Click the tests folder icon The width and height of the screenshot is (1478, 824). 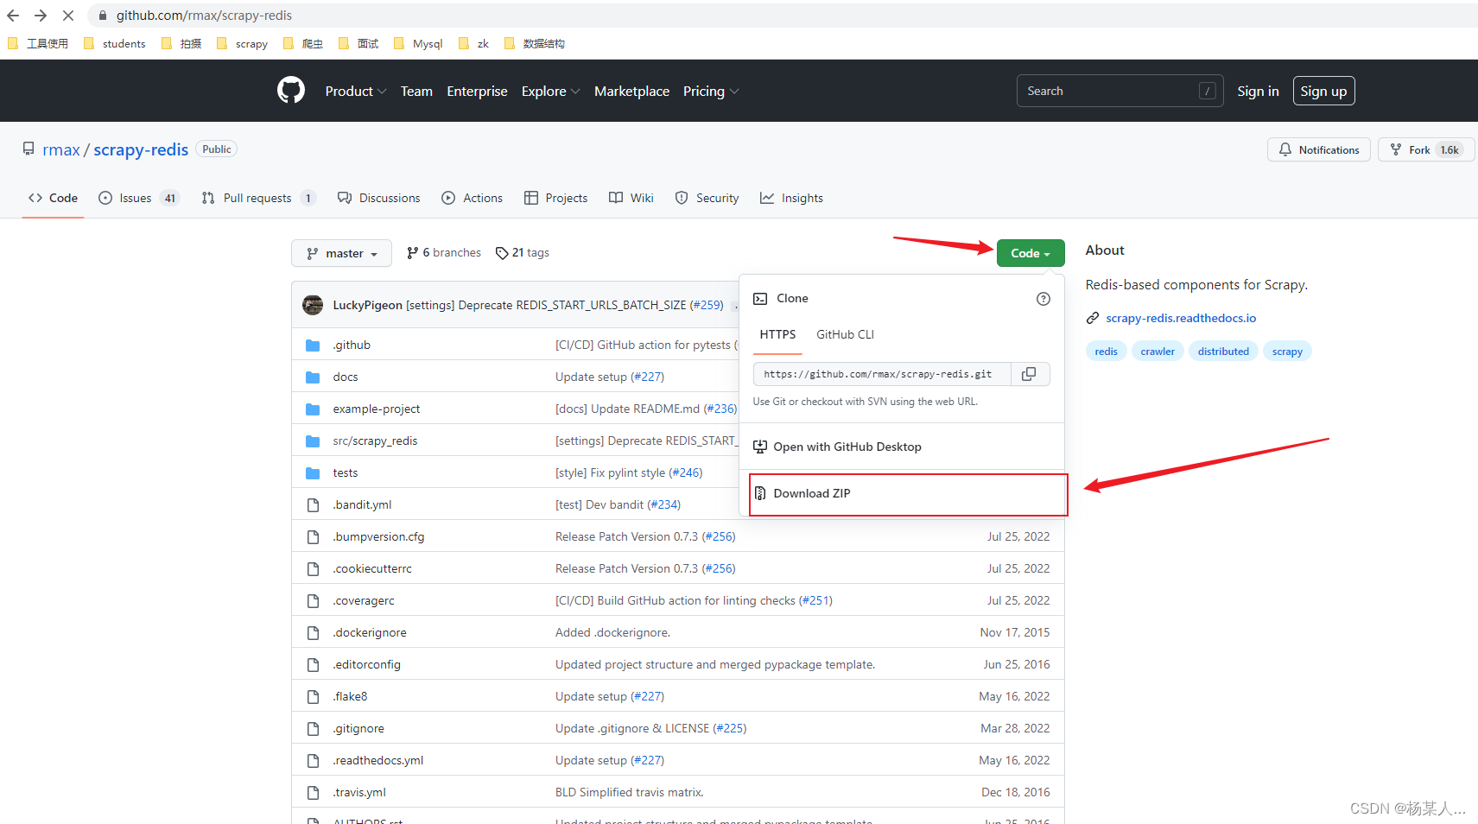click(x=313, y=473)
